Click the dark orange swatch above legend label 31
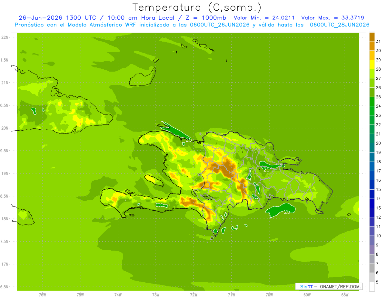Screen dimensions: 387x299 point(372,37)
